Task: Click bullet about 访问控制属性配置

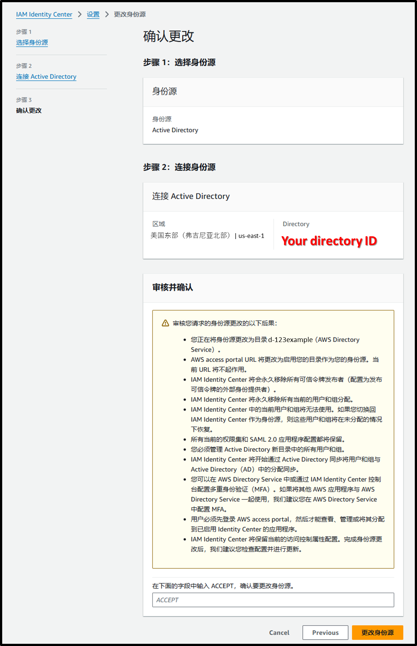Action: click(x=286, y=544)
